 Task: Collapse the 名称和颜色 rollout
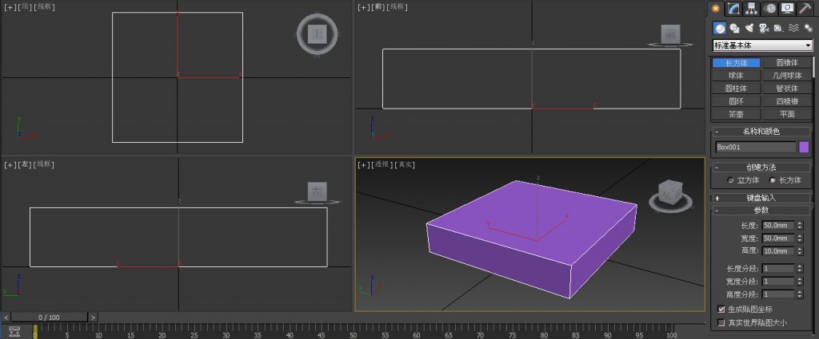point(761,132)
